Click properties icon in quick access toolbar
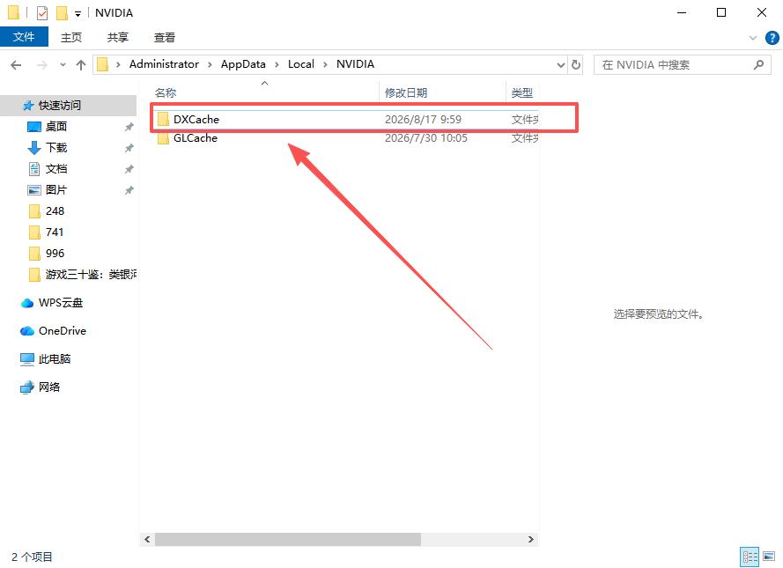This screenshot has width=783, height=568. (x=42, y=13)
